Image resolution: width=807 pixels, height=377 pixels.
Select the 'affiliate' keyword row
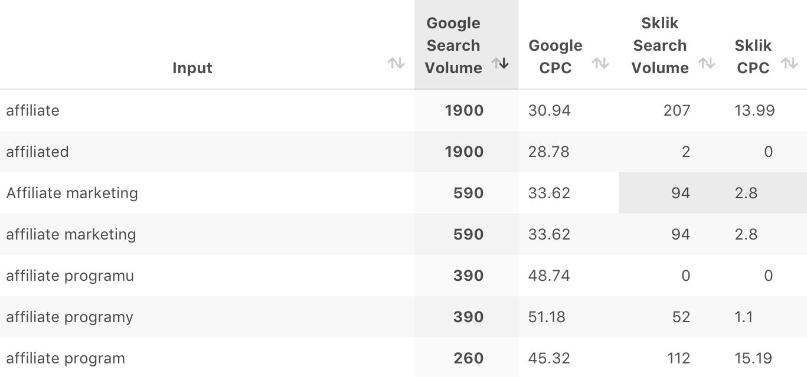tap(403, 110)
